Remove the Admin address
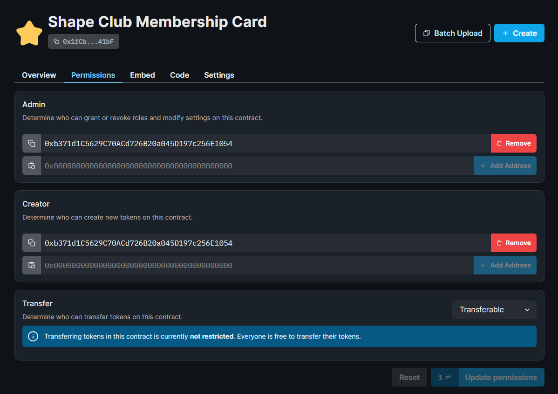 pos(513,143)
